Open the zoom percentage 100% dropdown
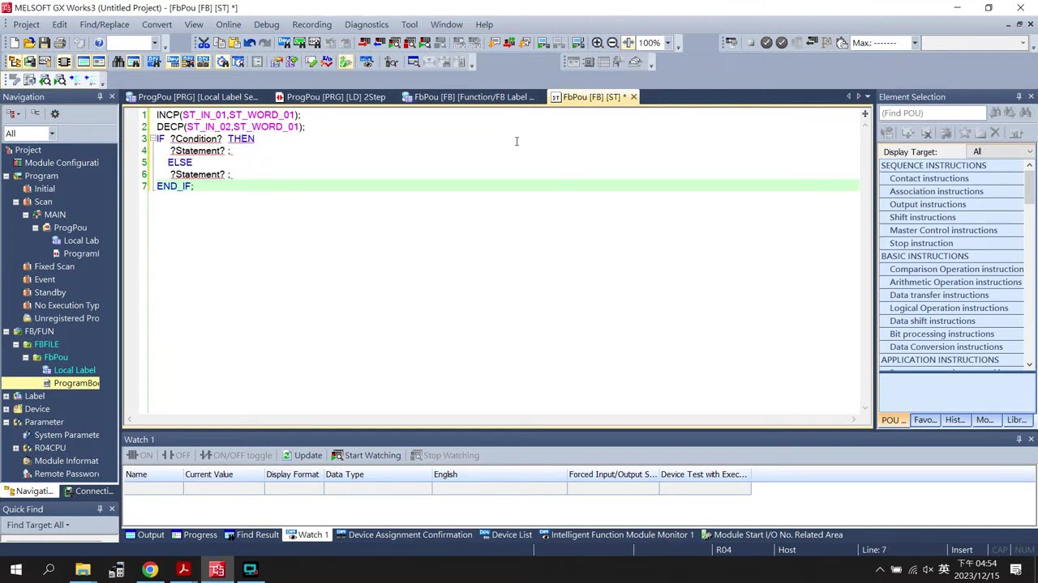 [667, 43]
